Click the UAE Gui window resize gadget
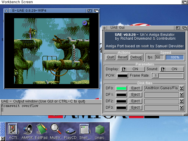188x141 pixels. click(185, 115)
